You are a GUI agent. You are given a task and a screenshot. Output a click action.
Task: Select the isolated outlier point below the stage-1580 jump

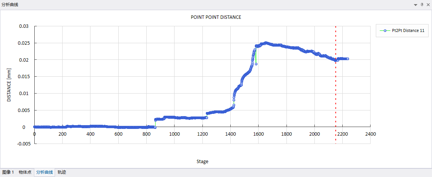(x=256, y=64)
